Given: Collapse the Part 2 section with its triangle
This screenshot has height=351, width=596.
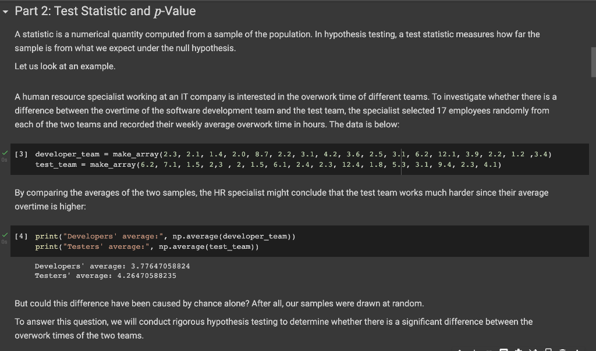Looking at the screenshot, I should click(x=5, y=10).
